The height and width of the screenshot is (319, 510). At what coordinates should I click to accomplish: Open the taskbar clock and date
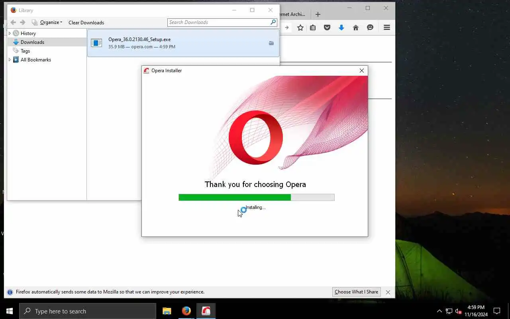476,311
